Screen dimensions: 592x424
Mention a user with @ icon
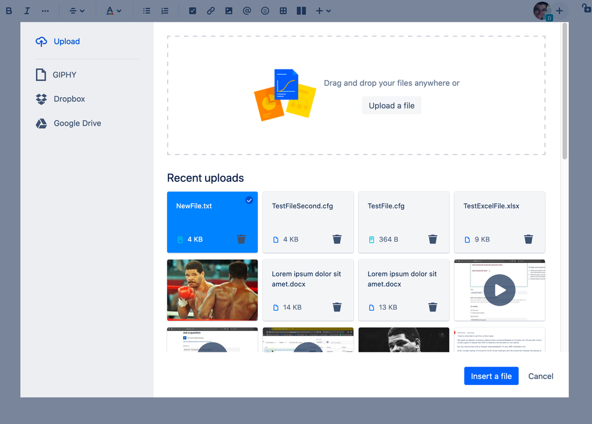click(x=247, y=11)
